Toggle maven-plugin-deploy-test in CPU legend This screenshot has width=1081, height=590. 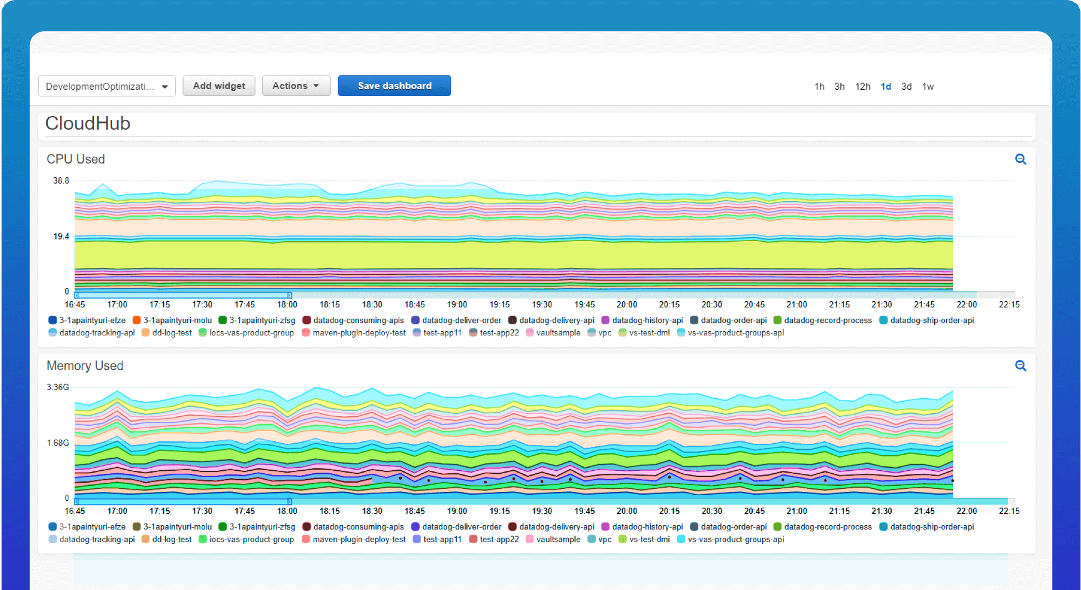point(354,333)
